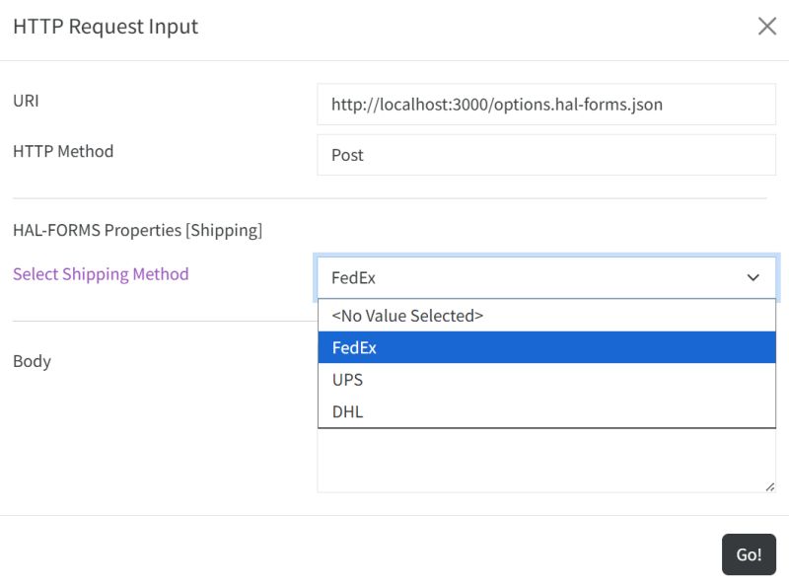The width and height of the screenshot is (789, 588).
Task: Click the "Select Shipping Method" label
Action: pos(101,274)
